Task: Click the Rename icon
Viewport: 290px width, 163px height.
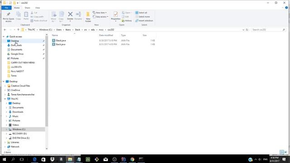Action: pos(78,14)
